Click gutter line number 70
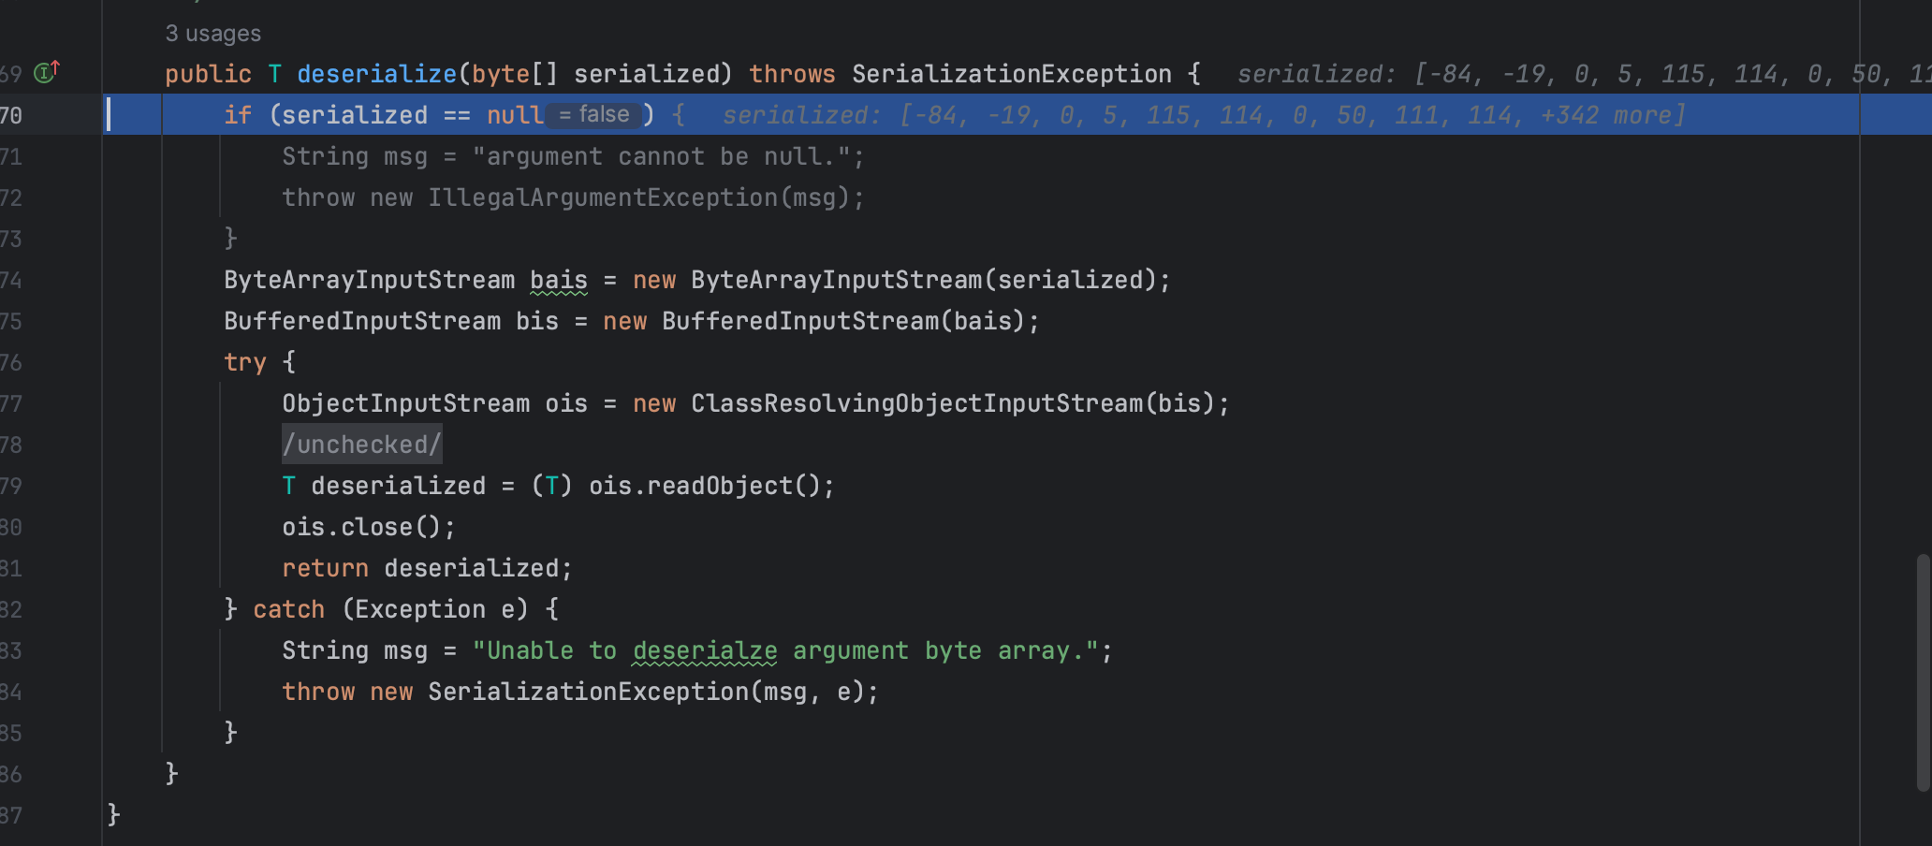The height and width of the screenshot is (846, 1932). pos(11,115)
